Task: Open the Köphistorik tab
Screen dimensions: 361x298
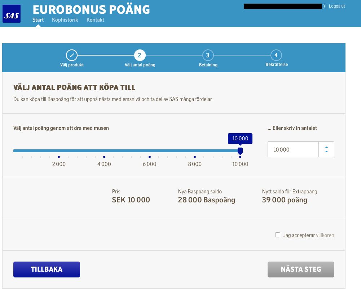Action: tap(65, 20)
